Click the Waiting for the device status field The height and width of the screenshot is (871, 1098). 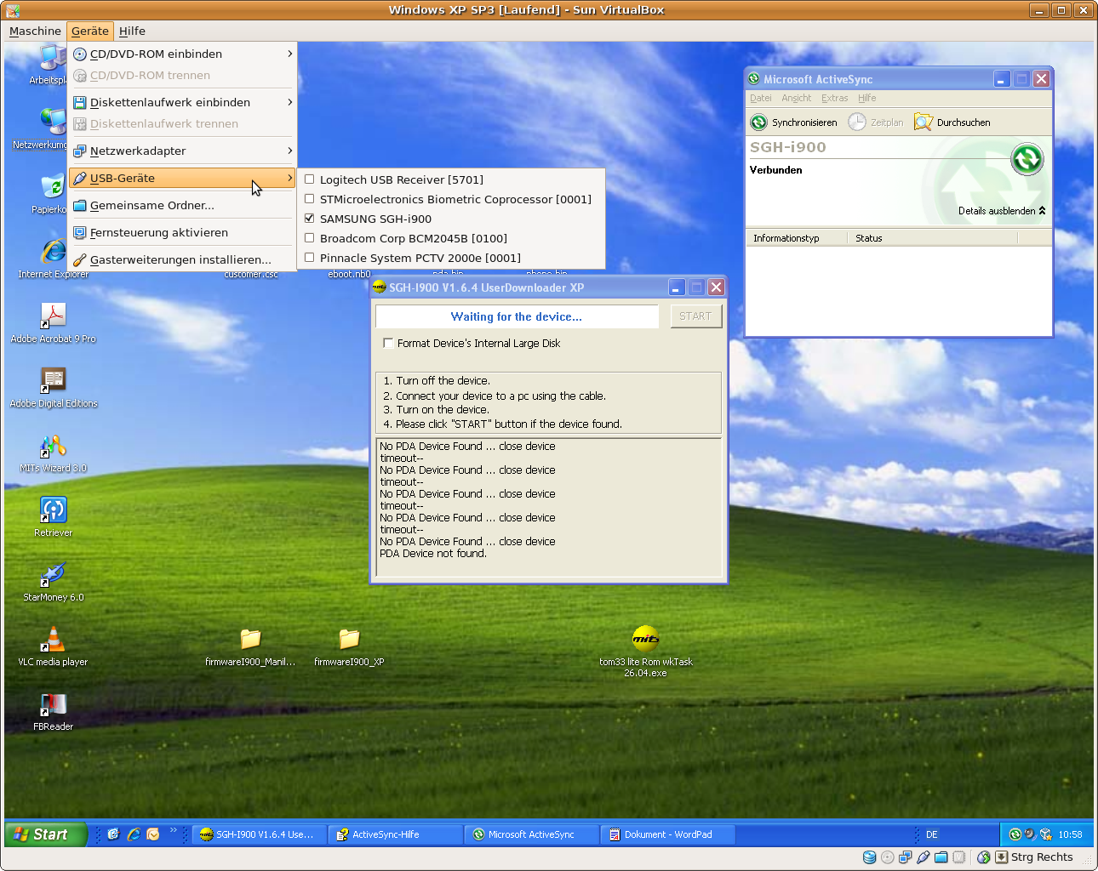(x=517, y=316)
